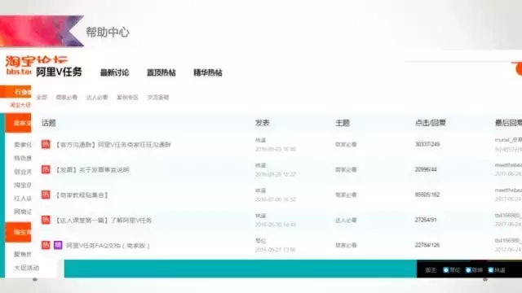Click 商家必看 theme on 商家教程贴集合 row

(346, 195)
